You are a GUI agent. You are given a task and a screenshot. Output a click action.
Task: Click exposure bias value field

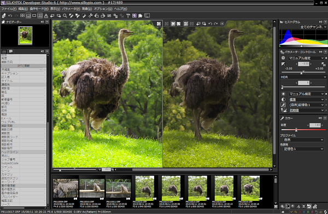[303, 64]
